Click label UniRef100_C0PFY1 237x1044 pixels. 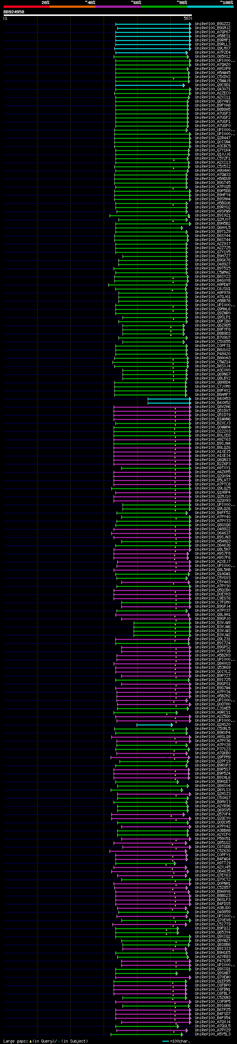[x=213, y=855]
